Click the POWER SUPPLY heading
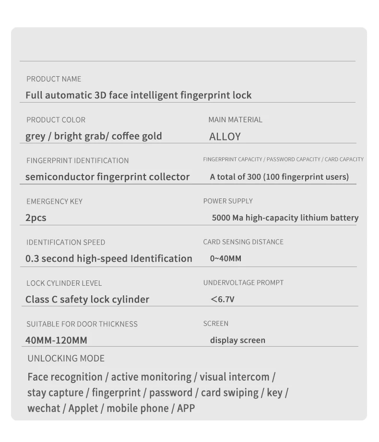Image resolution: width=379 pixels, height=442 pixels. [x=228, y=201]
